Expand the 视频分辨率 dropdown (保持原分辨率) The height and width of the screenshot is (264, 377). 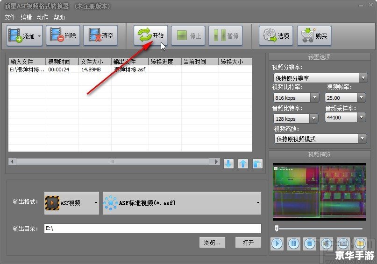(363, 78)
